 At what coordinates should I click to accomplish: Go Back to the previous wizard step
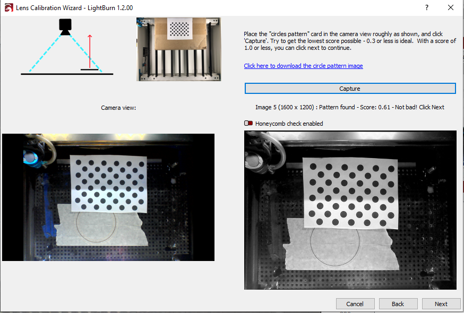point(398,304)
